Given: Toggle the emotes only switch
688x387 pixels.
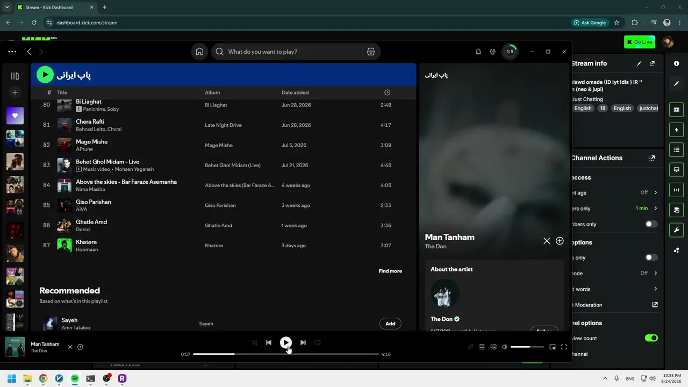Looking at the screenshot, I should pos(651,257).
